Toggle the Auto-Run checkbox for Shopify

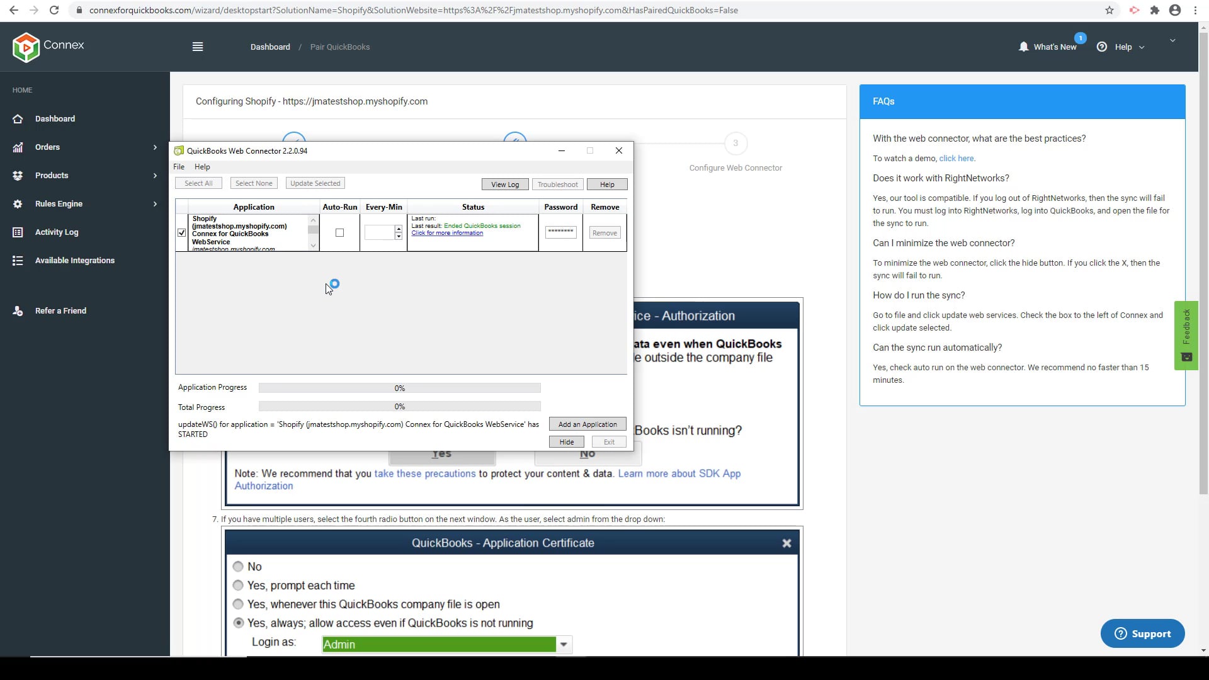[x=339, y=232]
